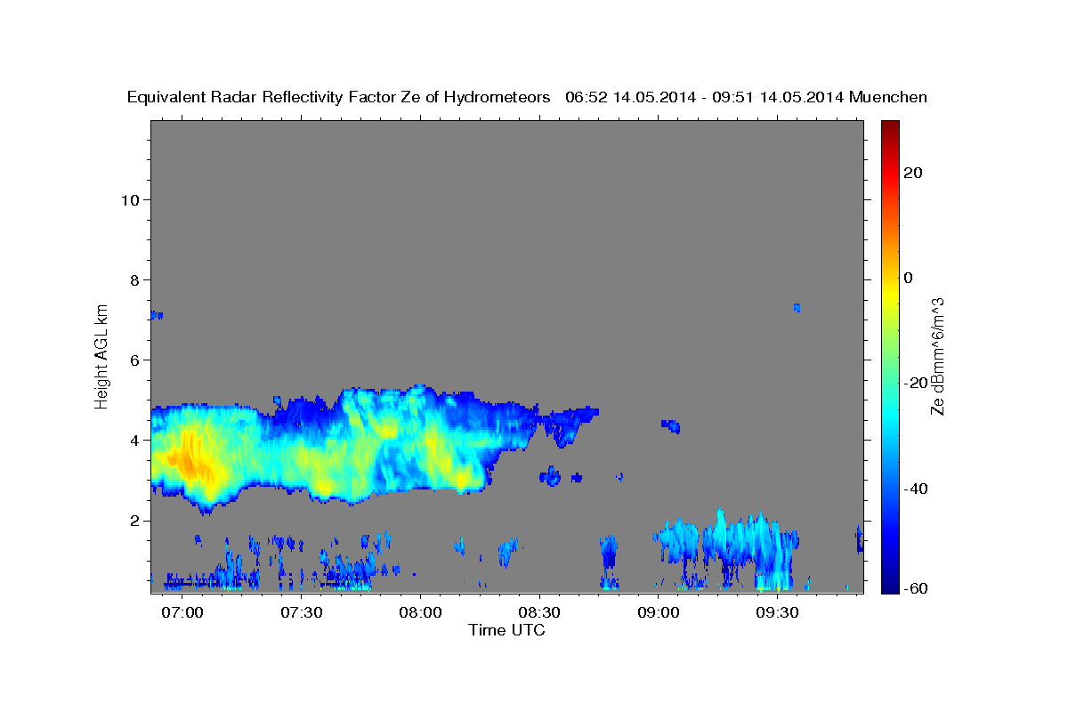The width and height of the screenshot is (1068, 712).
Task: Click the height tick label 6
Action: (x=134, y=360)
